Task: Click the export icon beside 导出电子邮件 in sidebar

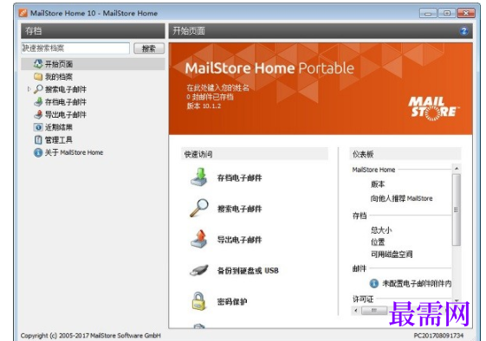Action: point(38,114)
